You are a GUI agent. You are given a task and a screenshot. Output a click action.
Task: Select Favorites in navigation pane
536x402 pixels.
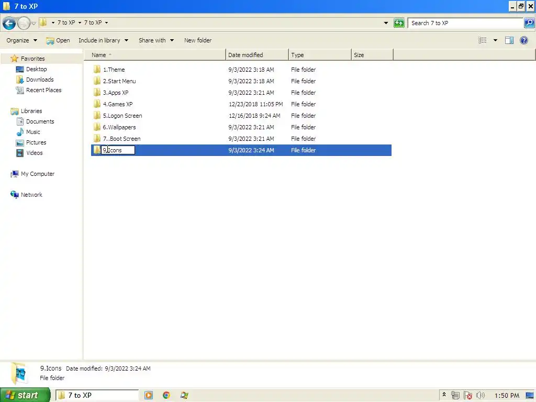[32, 59]
